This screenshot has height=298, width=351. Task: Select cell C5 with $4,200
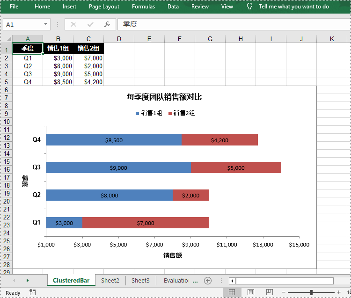point(88,82)
